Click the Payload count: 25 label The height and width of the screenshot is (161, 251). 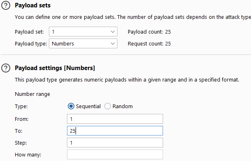[149, 32]
